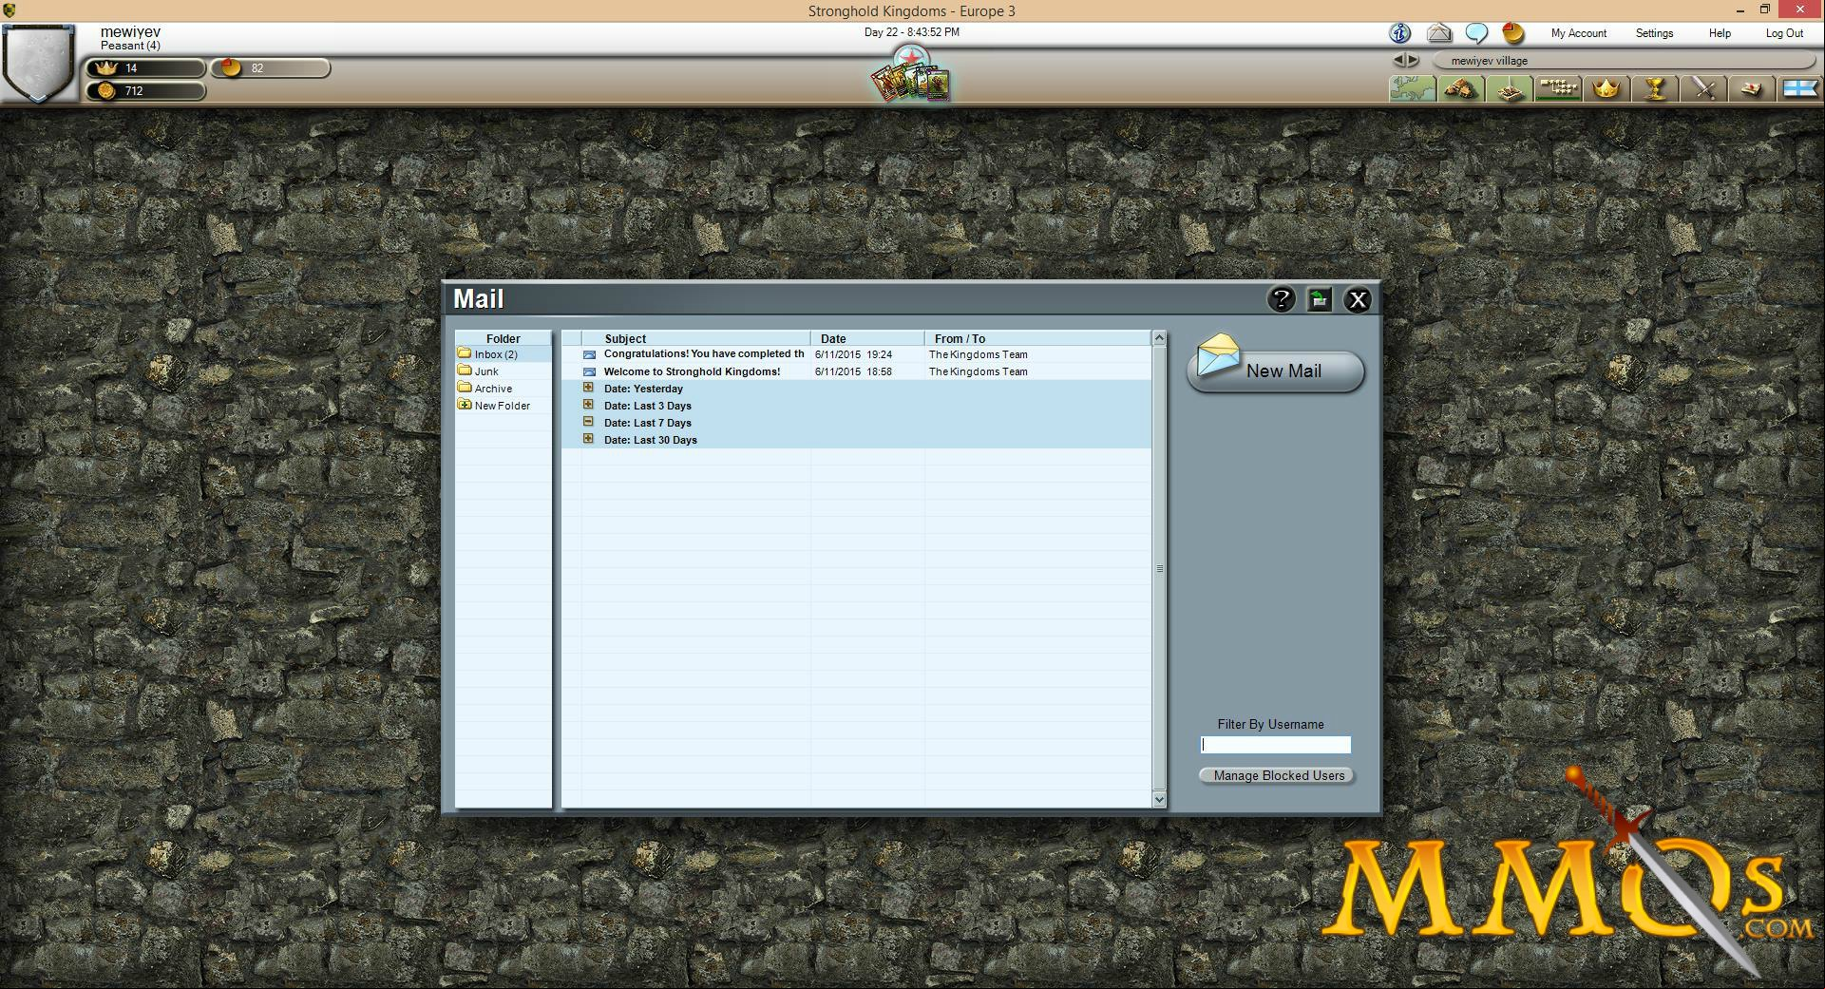Screen dimensions: 1825x989
Task: Select the Inbox (2) folder
Action: coord(503,354)
